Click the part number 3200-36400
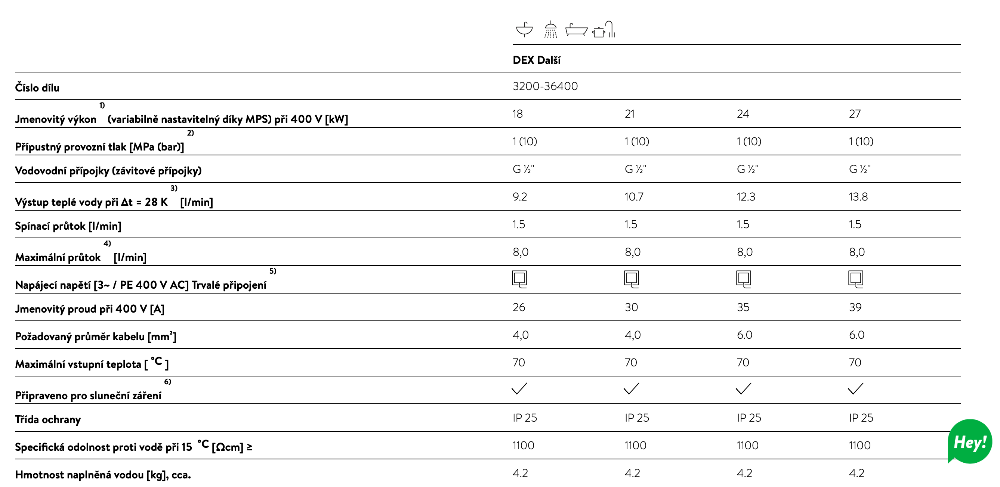This screenshot has width=1000, height=487. [545, 86]
